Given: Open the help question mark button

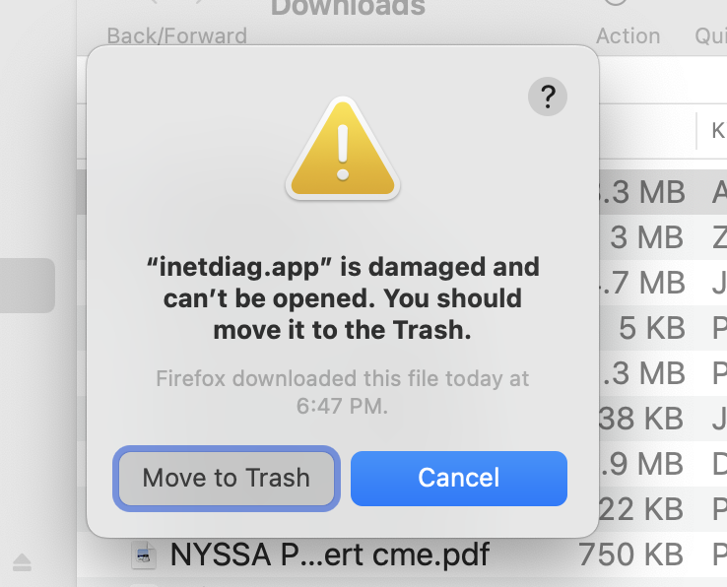Looking at the screenshot, I should (x=548, y=97).
